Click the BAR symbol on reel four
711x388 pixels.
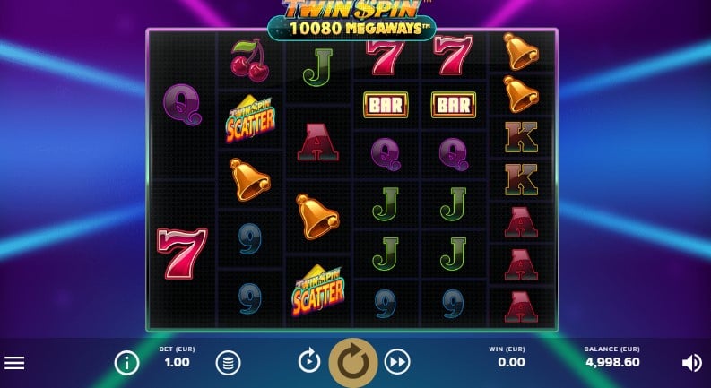coord(386,105)
